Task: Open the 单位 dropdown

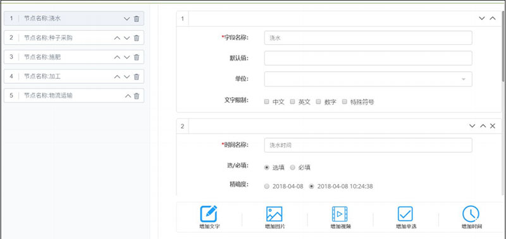Action: [x=368, y=79]
